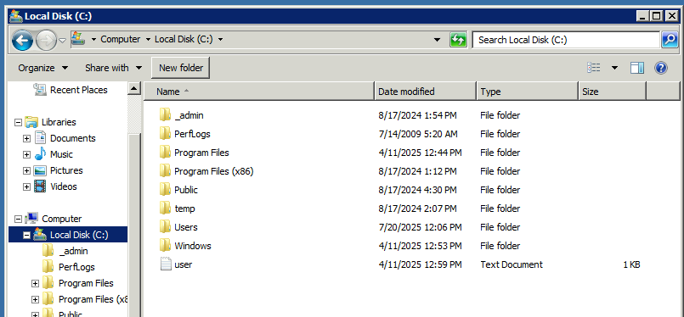Viewport: 684px width, 317px height.
Task: Select the Users folder icon
Action: (x=165, y=227)
